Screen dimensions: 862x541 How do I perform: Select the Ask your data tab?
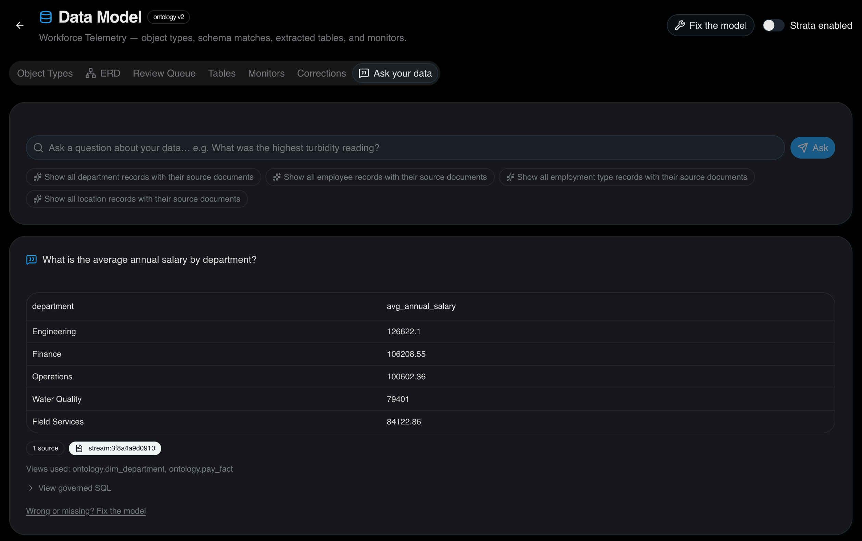pyautogui.click(x=395, y=73)
